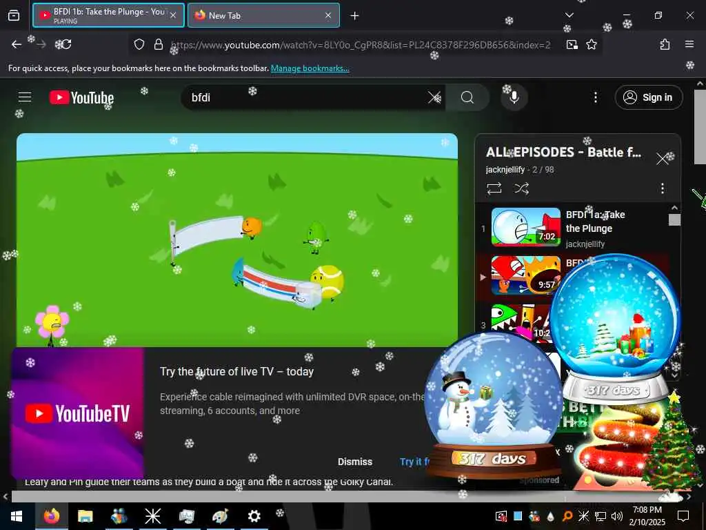Open the playlist three-dot options menu
The width and height of the screenshot is (706, 530).
(x=663, y=188)
